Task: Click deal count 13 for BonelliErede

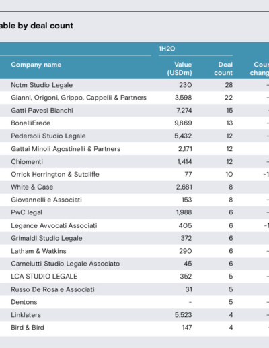Action: click(229, 123)
